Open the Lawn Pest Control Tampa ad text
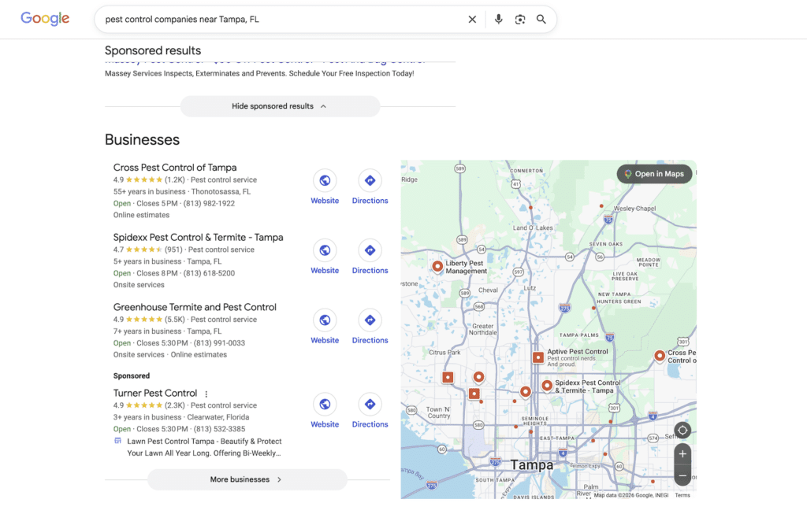This screenshot has width=807, height=514. (x=204, y=447)
